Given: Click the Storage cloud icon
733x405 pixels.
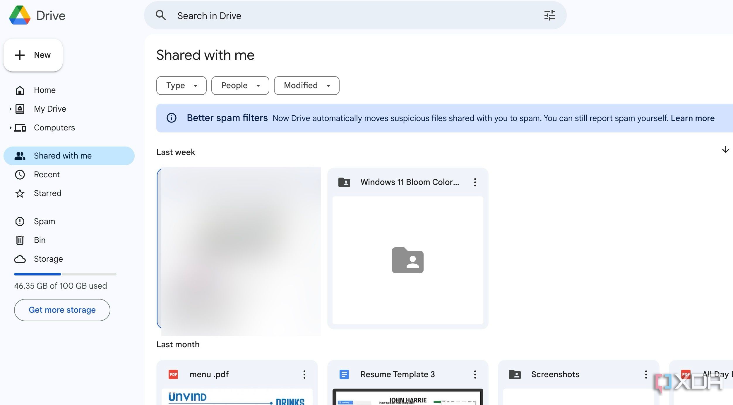Looking at the screenshot, I should (x=20, y=259).
